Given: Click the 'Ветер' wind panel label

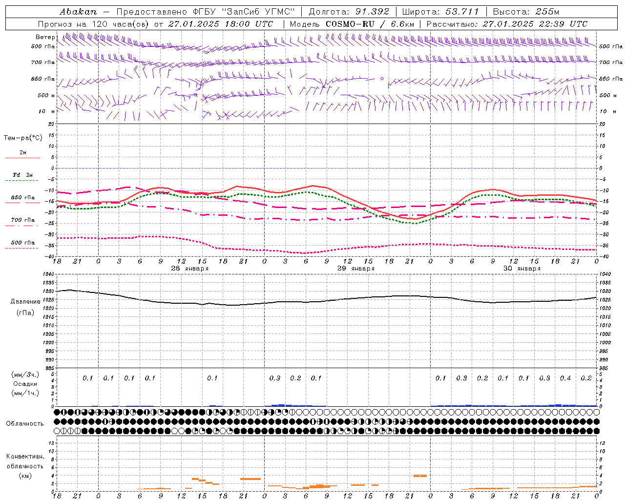Looking at the screenshot, I should tap(45, 37).
